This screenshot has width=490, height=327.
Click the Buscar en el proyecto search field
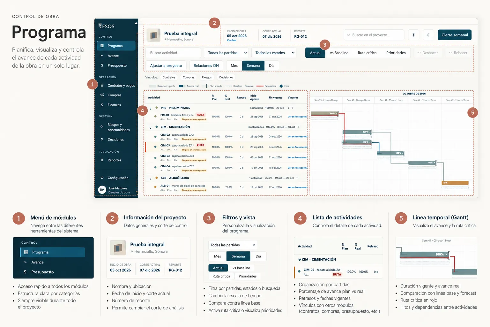pyautogui.click(x=374, y=35)
